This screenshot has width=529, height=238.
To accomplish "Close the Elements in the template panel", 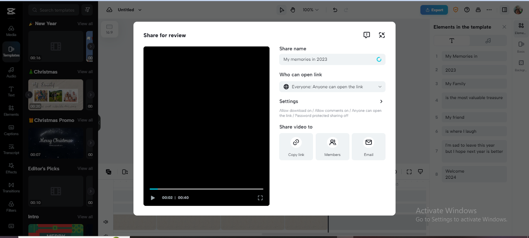I will click(x=504, y=27).
